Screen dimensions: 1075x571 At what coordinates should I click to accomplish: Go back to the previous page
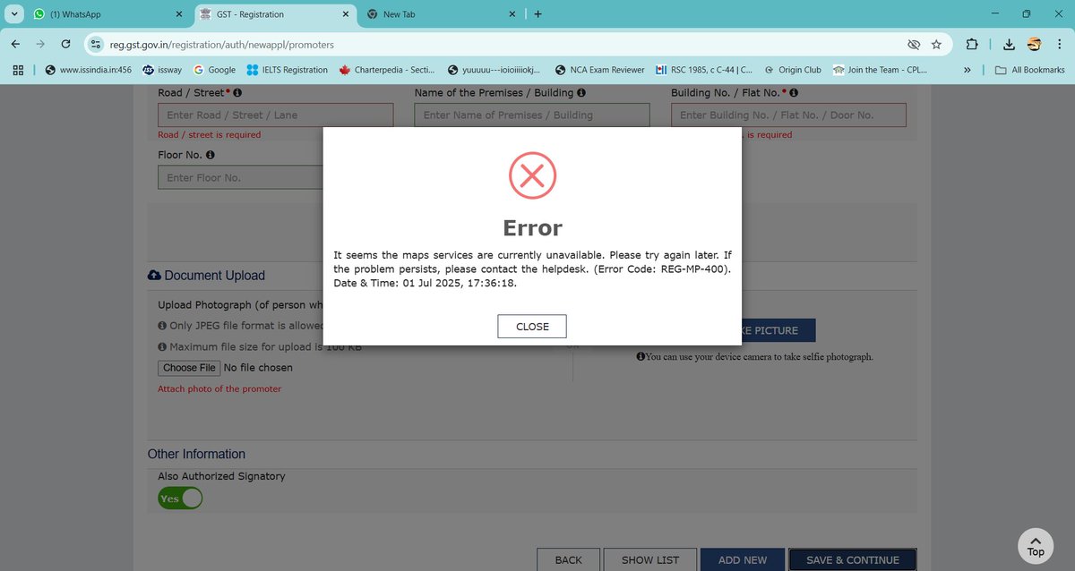click(15, 44)
